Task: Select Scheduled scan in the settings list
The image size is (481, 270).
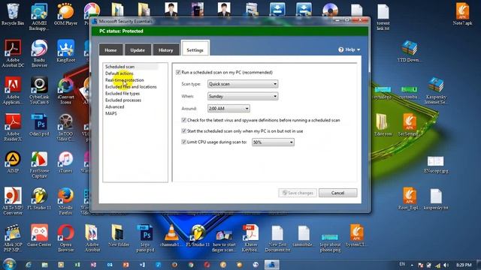Action: click(x=120, y=67)
